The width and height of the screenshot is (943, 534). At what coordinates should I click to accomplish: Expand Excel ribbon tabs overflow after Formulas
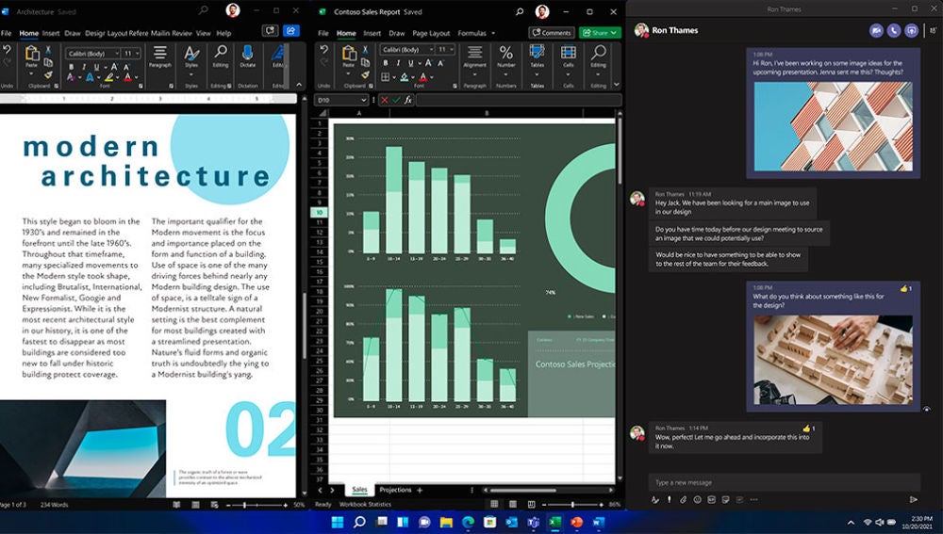pos(494,33)
